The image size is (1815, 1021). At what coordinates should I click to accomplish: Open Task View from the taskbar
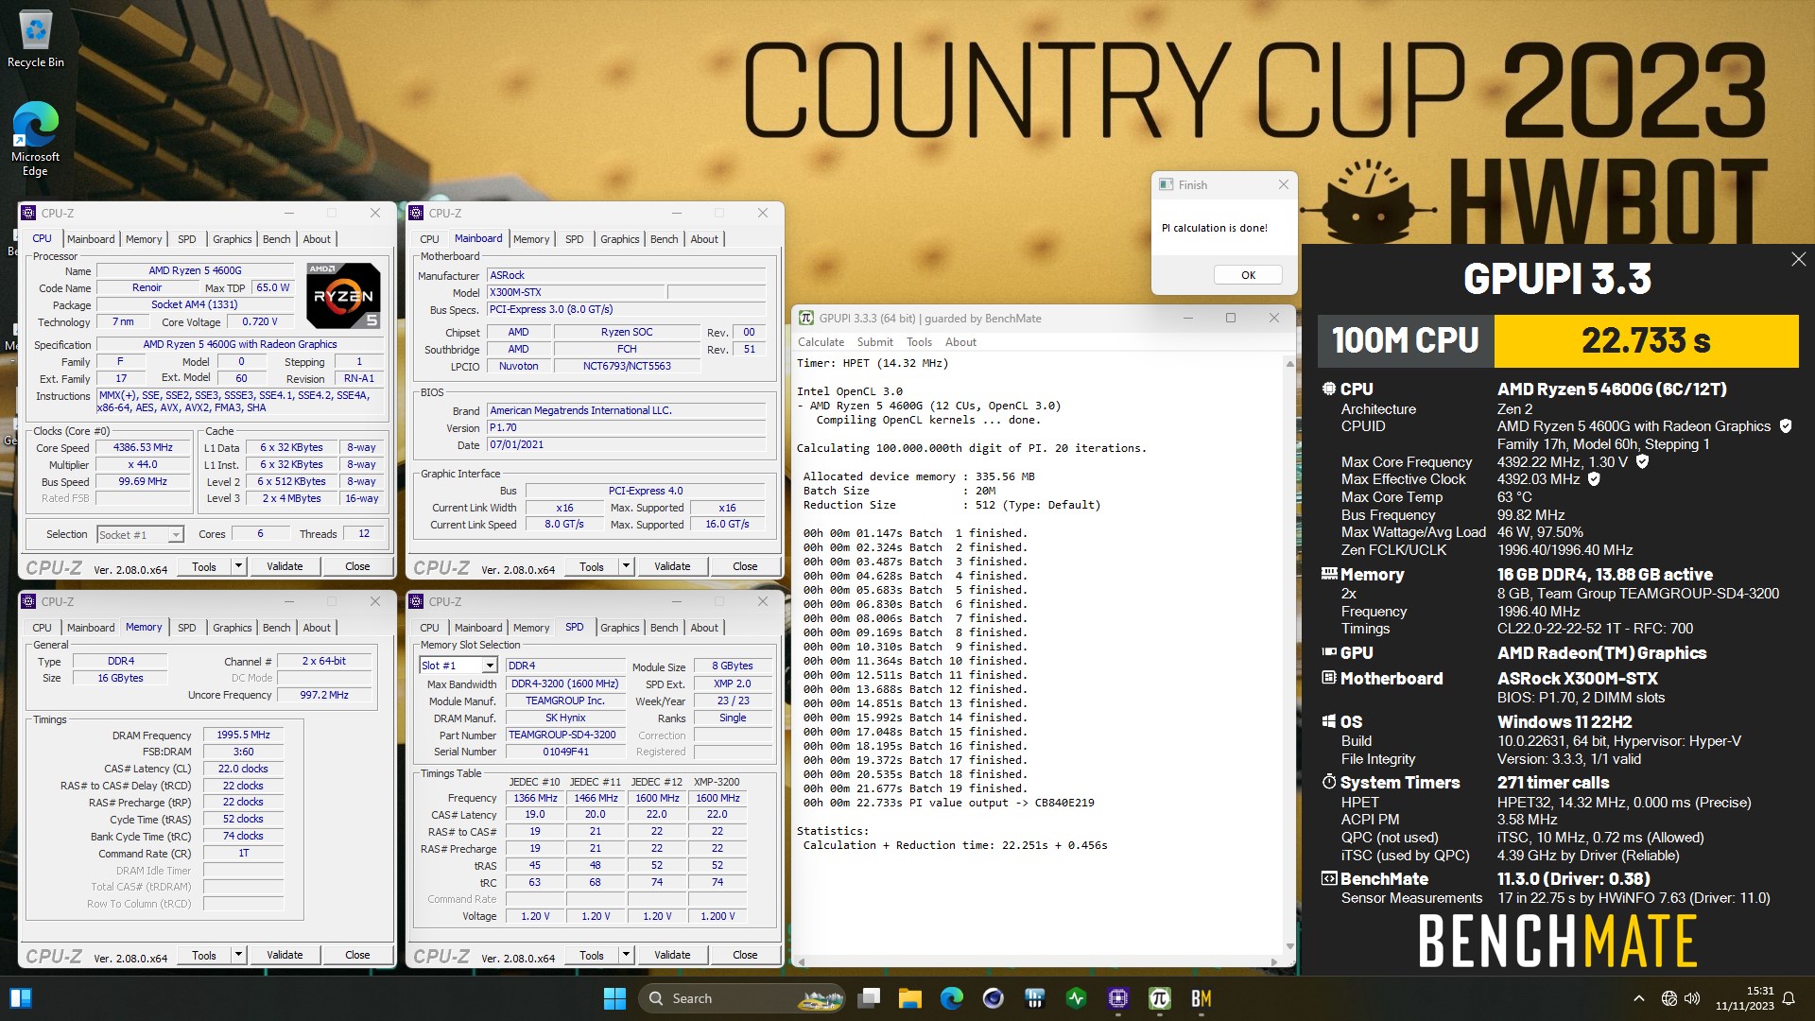click(x=869, y=998)
